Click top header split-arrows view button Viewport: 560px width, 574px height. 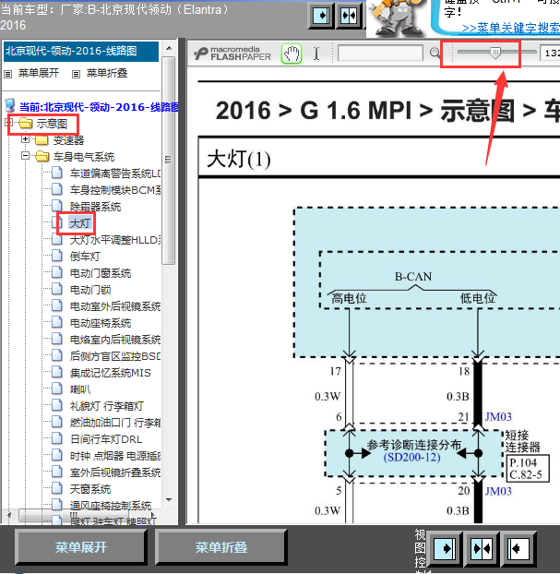(349, 16)
